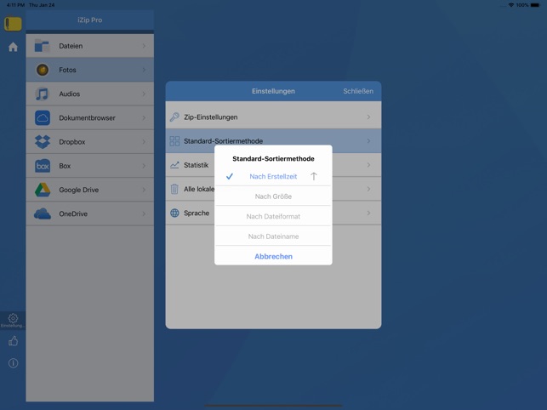Image resolution: width=547 pixels, height=410 pixels.
Task: Select Nach Dateiname sorting option
Action: 273,236
